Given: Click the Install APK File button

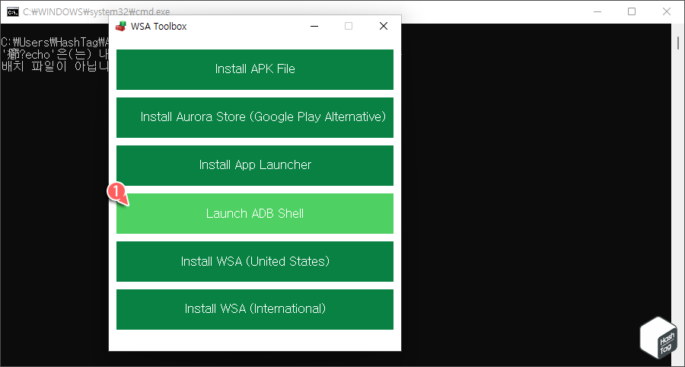Looking at the screenshot, I should click(255, 69).
